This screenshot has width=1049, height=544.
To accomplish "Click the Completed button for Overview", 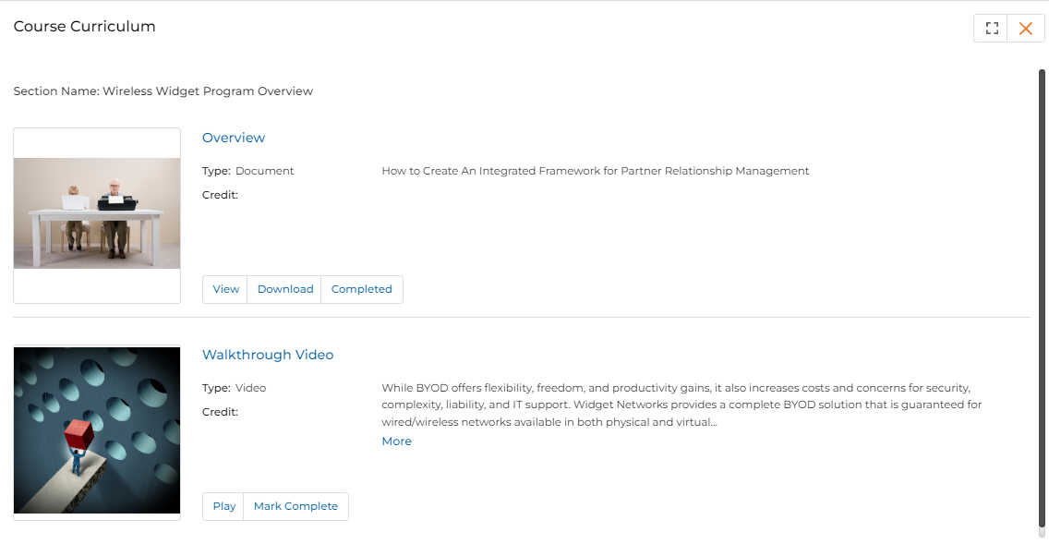I will pos(362,289).
